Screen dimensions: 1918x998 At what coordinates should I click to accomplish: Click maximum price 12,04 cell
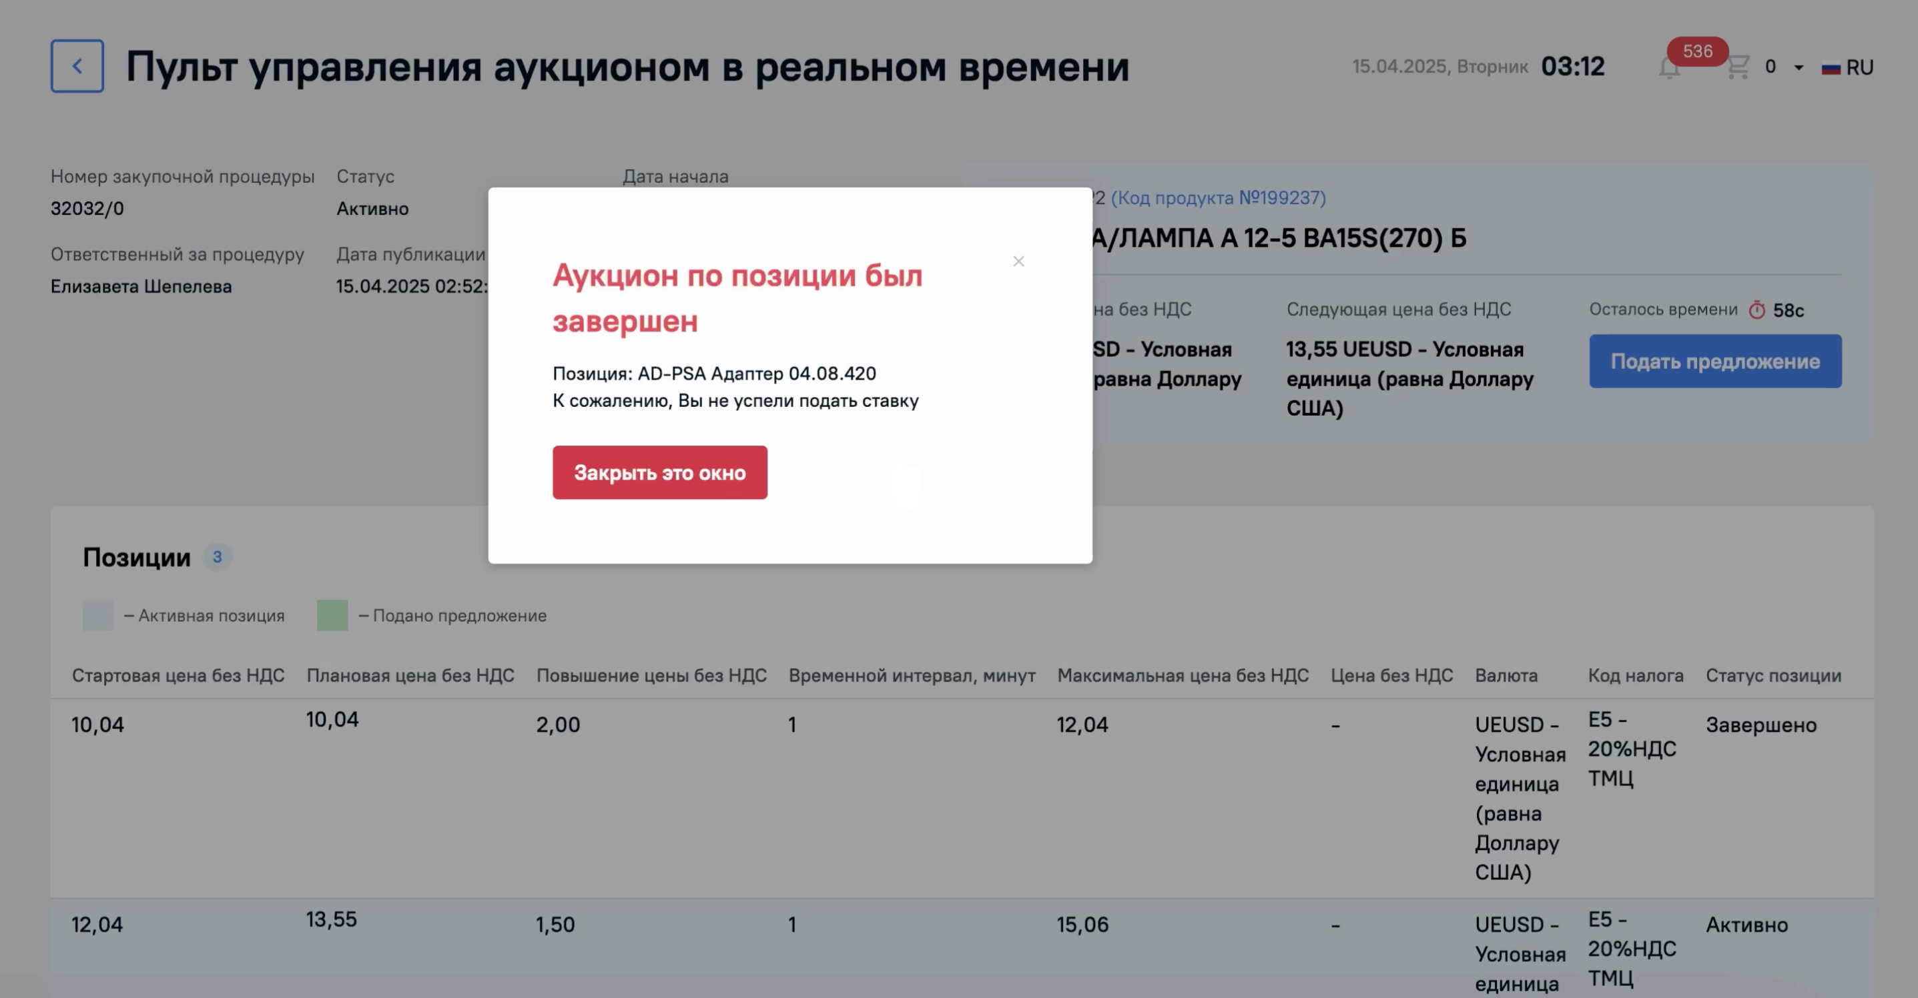pyautogui.click(x=1082, y=725)
